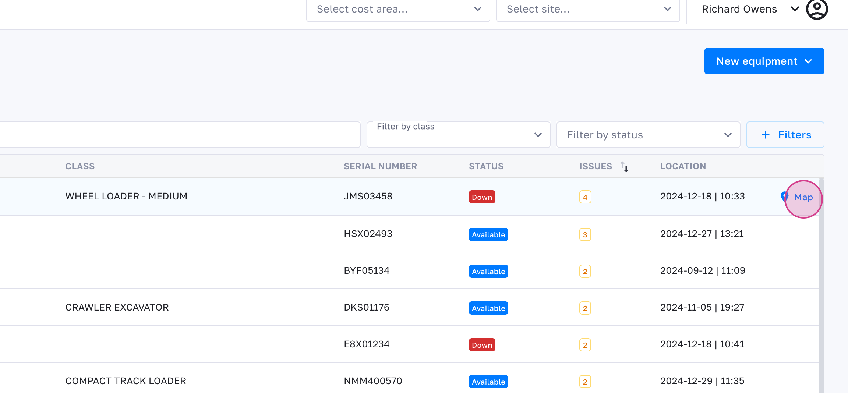Click the user profile avatar icon
Viewport: 848px width, 393px height.
pos(817,9)
